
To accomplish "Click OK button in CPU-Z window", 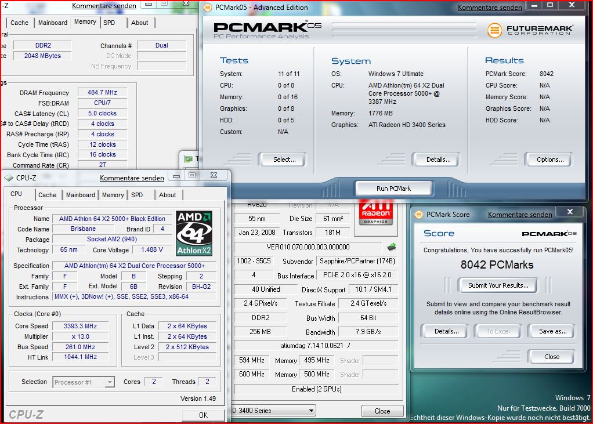I will click(x=203, y=415).
